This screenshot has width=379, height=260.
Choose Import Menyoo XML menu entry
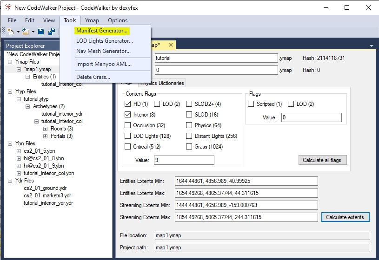(x=104, y=64)
